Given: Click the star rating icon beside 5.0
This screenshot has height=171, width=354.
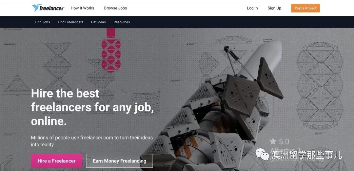Looking at the screenshot, I should tap(273, 141).
